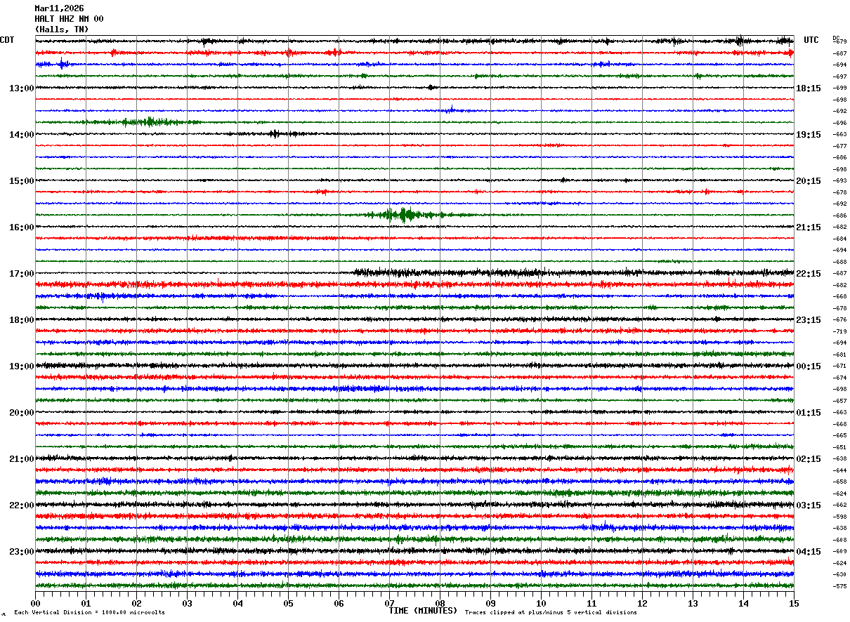Select the 21:00 CDT time label
Image resolution: width=850 pixels, height=622 pixels.
coord(22,458)
